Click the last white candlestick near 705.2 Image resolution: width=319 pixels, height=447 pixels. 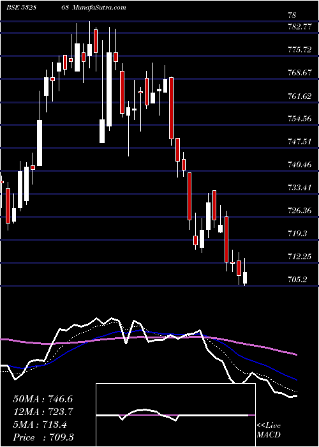(245, 278)
